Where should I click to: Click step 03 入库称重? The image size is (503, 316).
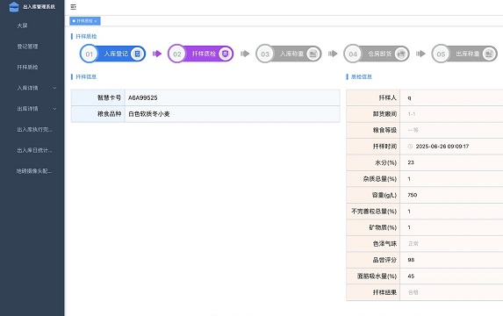coord(289,54)
